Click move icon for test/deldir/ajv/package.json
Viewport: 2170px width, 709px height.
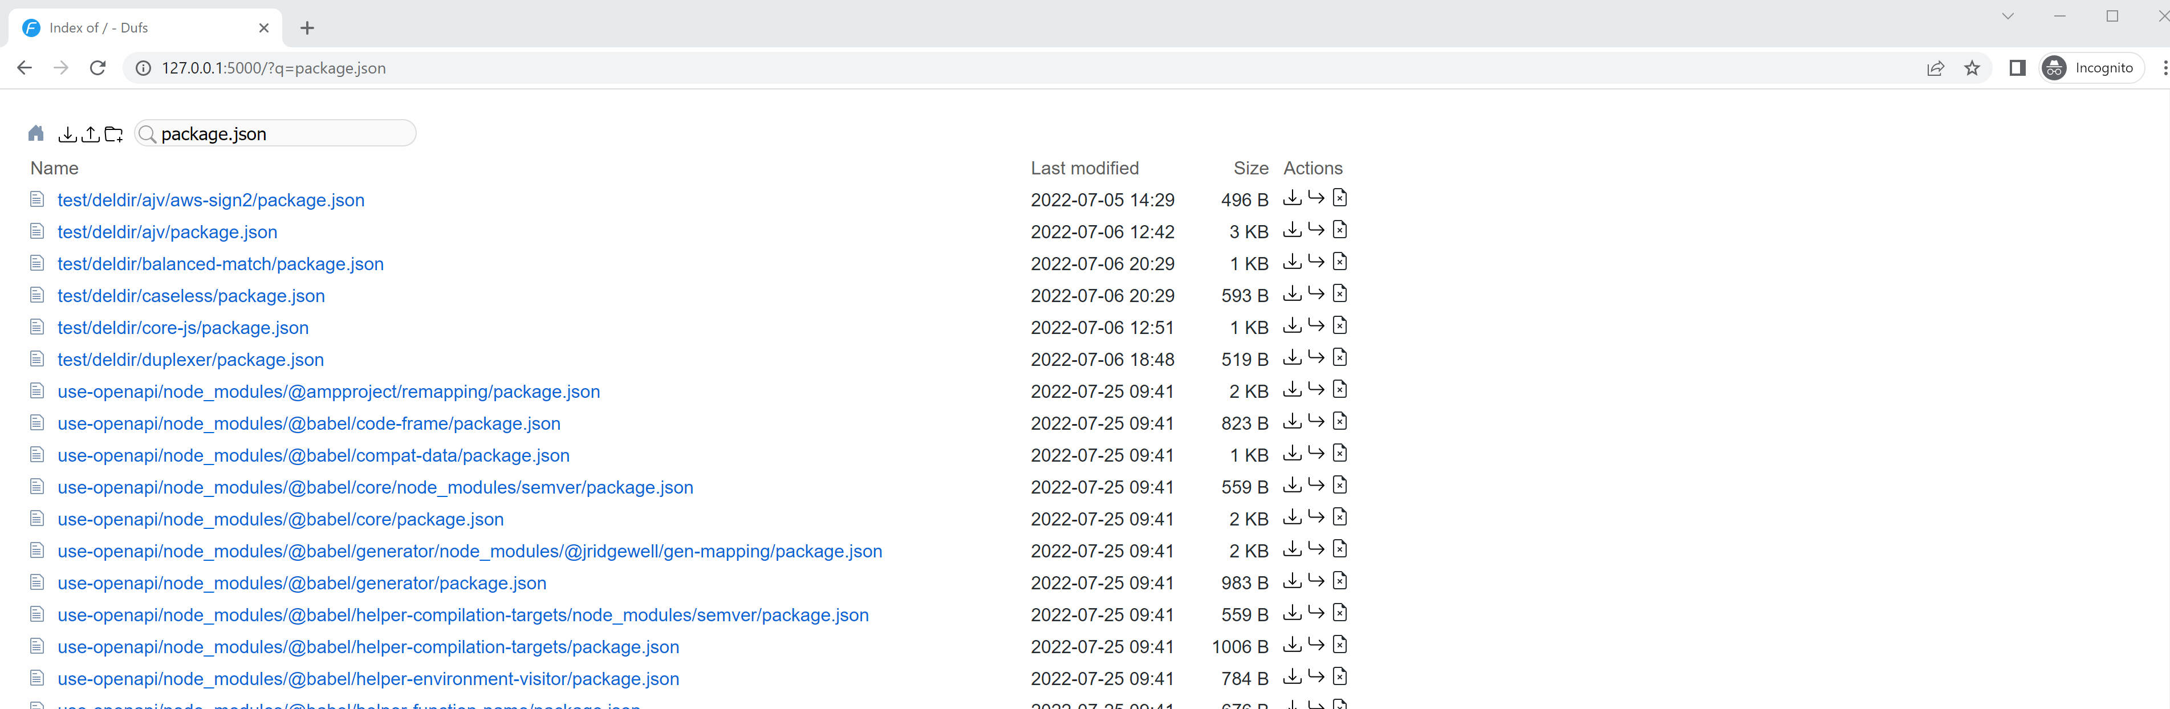(1316, 230)
